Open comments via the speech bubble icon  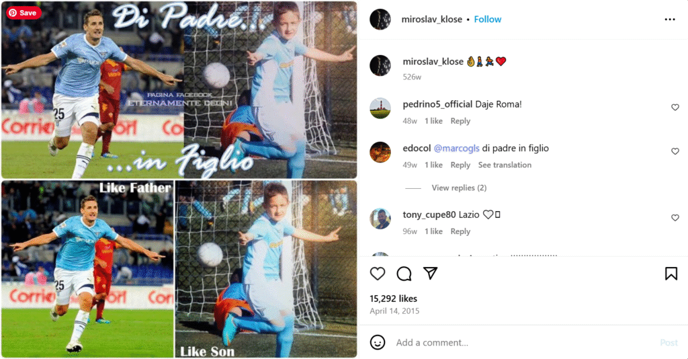pyautogui.click(x=404, y=274)
